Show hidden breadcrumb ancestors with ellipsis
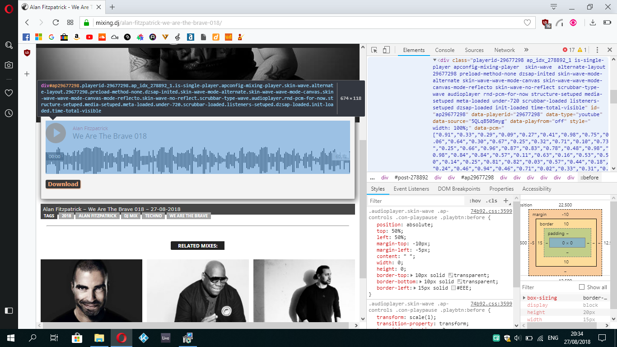The image size is (617, 347). pyautogui.click(x=372, y=178)
